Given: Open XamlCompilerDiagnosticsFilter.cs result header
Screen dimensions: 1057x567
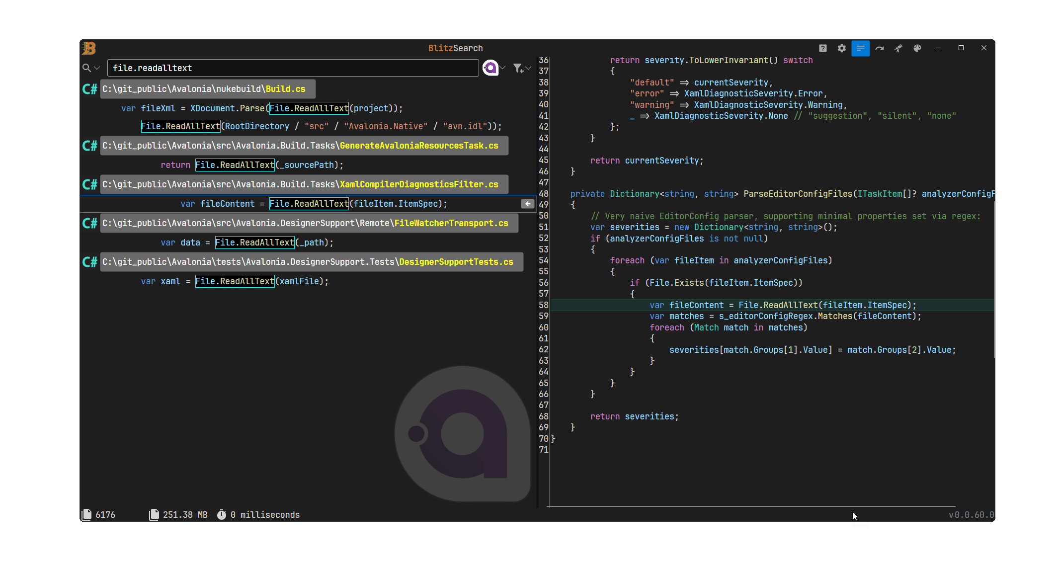Looking at the screenshot, I should (x=304, y=184).
